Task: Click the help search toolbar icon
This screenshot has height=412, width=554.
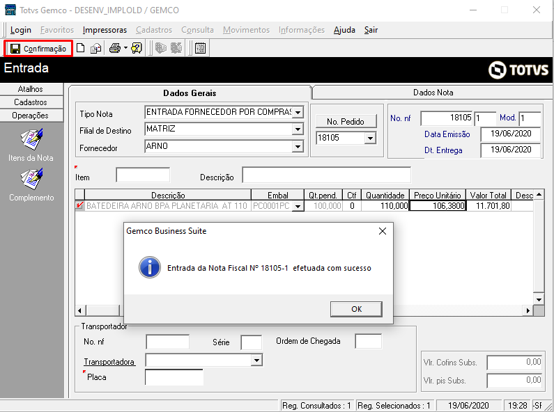Action: (x=137, y=48)
